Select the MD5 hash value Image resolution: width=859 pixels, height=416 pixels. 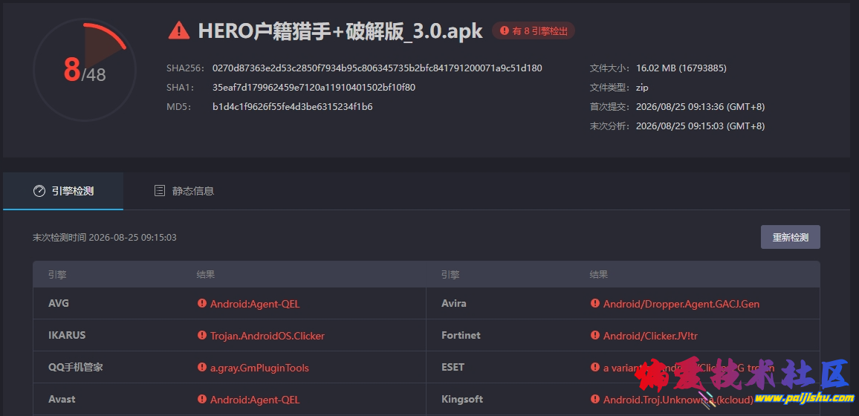click(293, 107)
